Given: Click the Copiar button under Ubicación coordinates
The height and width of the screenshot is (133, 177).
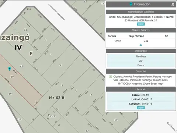Looking at the screenshot, I should pos(141,108).
